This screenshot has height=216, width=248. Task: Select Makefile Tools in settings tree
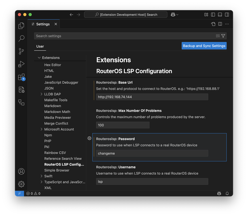coord(56,100)
